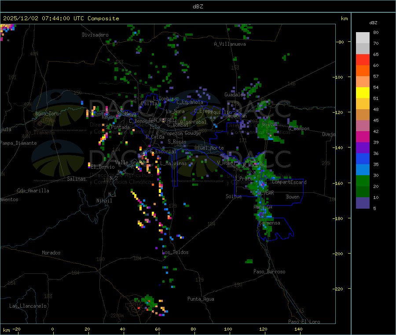Image resolution: width=396 pixels, height=335 pixels.
Task: Select the magenta 42-39 dBZ legend color
Action: [363, 136]
